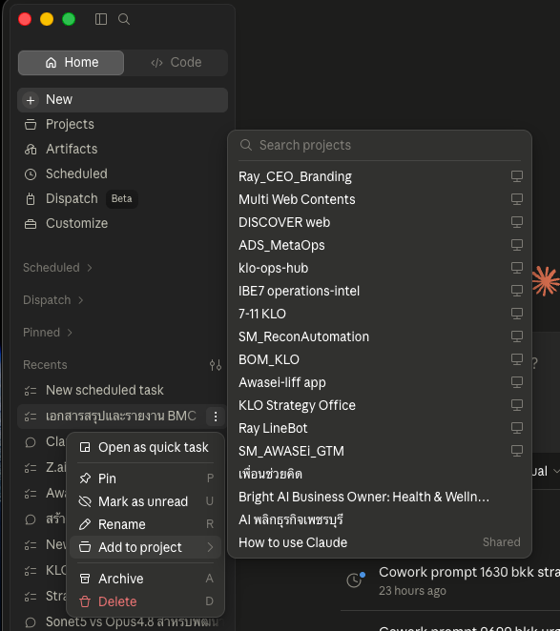Select the SM_ReconAutomation project
Screen dimensions: 560x631
pos(380,336)
